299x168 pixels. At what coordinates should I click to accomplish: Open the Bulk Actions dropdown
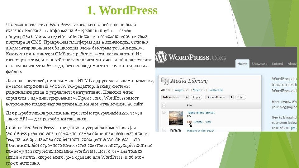[x=175, y=97]
